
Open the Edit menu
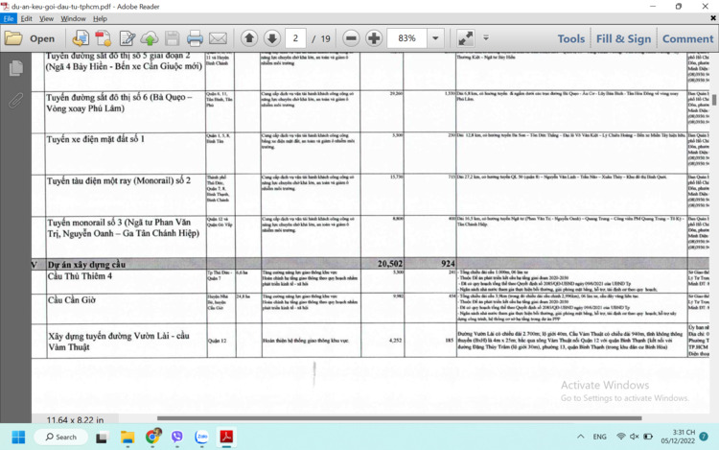pos(26,18)
